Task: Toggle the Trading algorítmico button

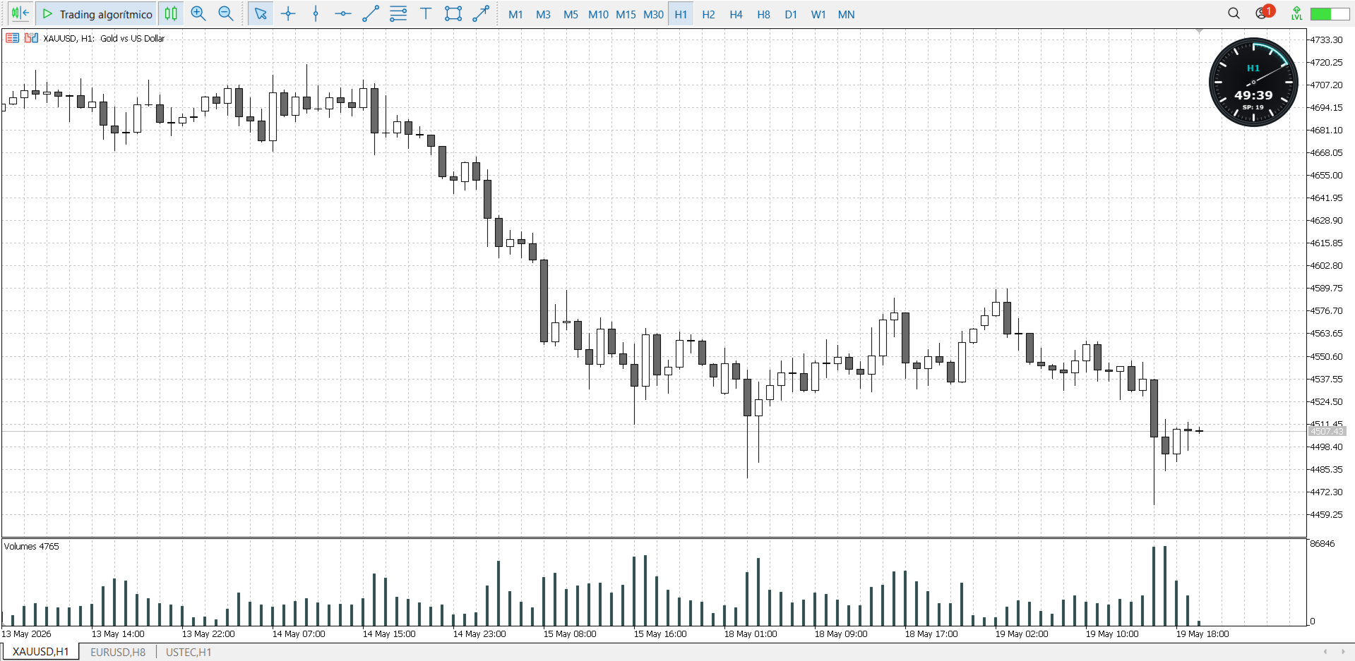Action: point(97,14)
